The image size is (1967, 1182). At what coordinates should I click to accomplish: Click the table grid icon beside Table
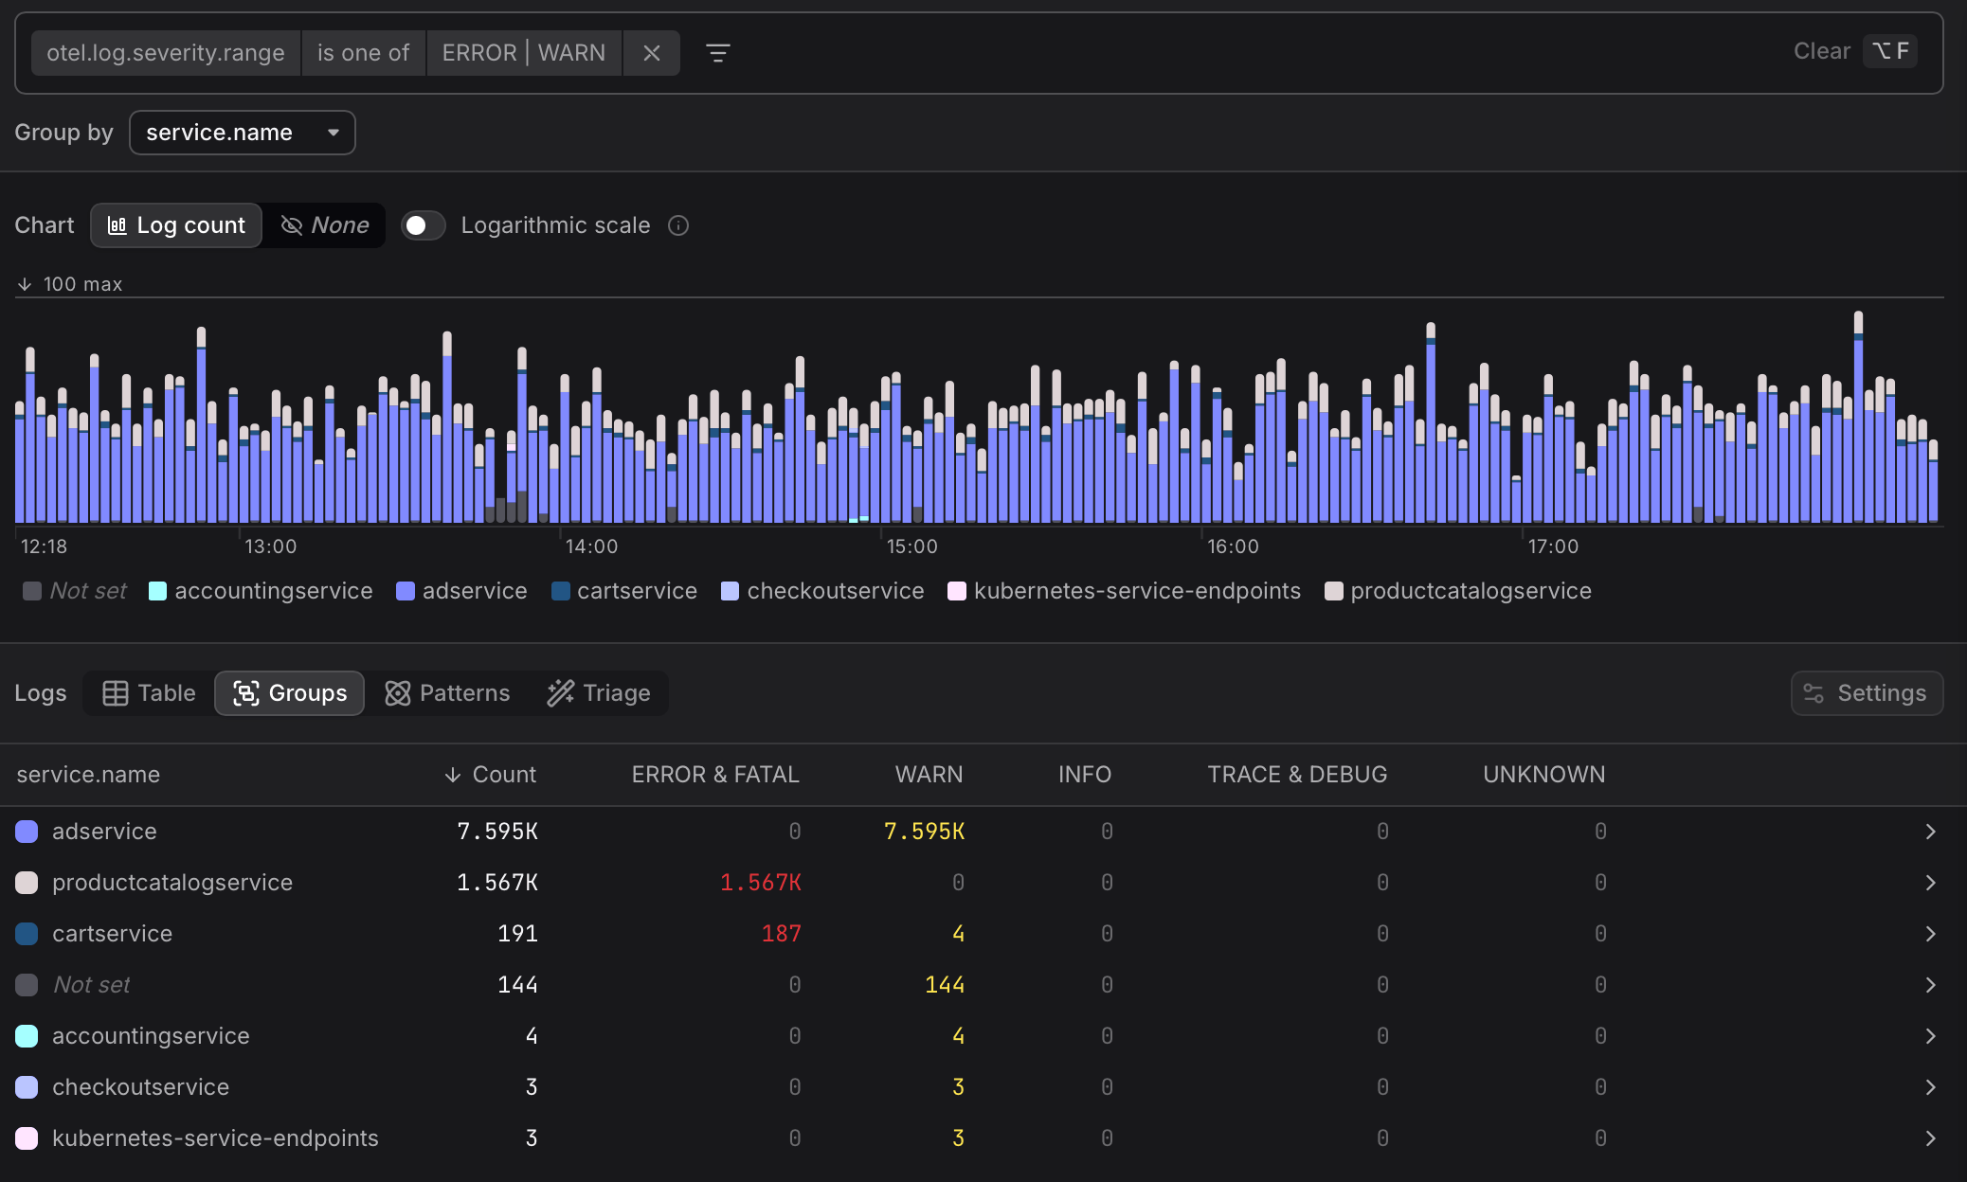[116, 692]
